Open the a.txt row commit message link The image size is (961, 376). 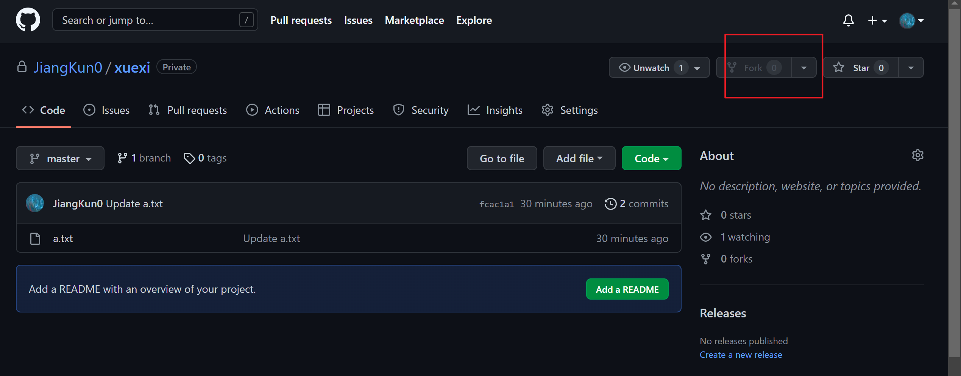pyautogui.click(x=271, y=238)
